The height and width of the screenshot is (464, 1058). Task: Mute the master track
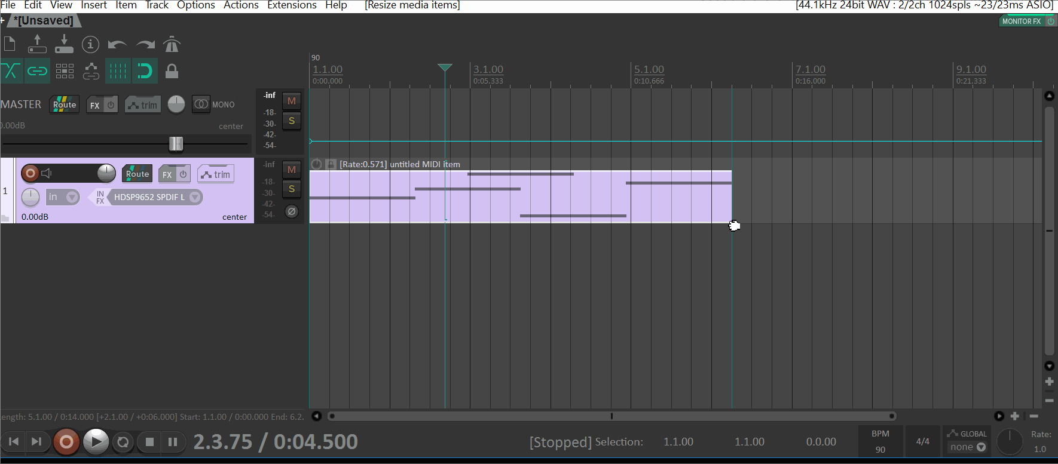tap(292, 102)
